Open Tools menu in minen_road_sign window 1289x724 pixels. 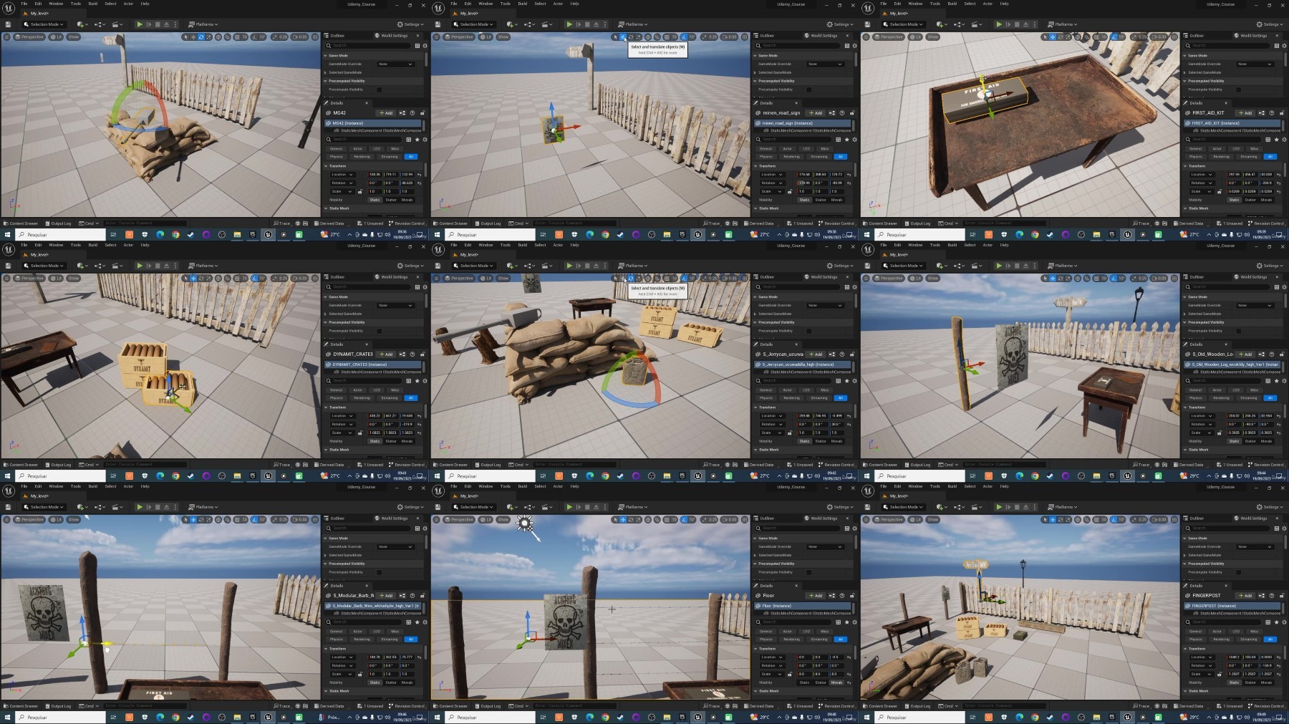(x=506, y=4)
